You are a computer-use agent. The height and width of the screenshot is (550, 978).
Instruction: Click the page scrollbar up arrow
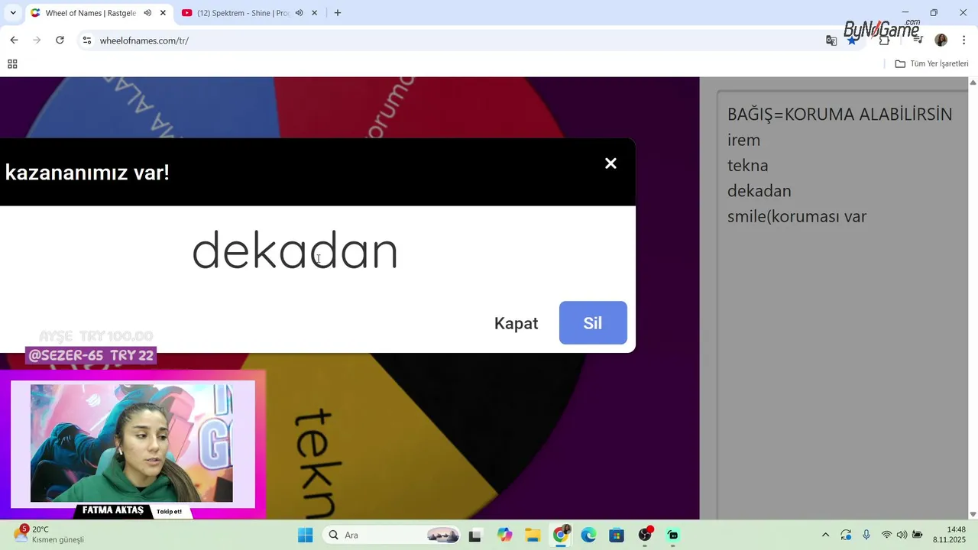click(973, 82)
